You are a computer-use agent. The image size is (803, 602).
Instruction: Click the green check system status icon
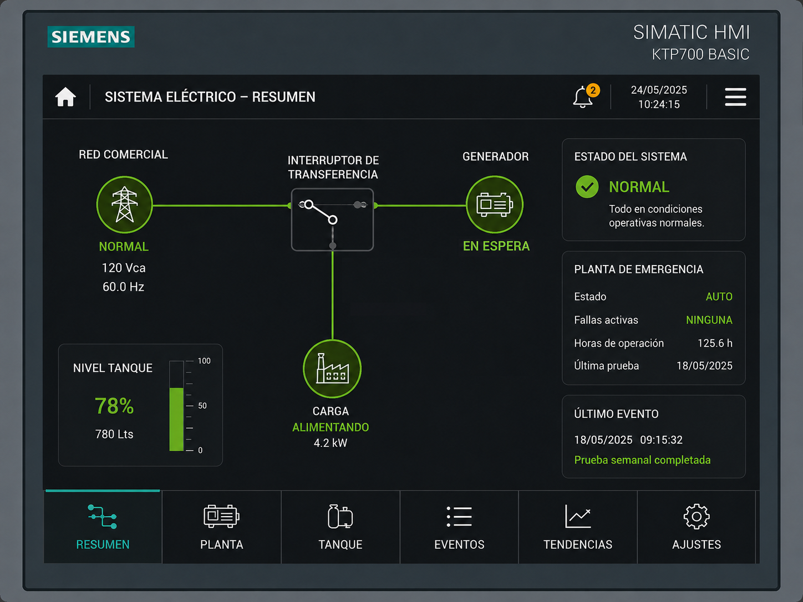pos(587,187)
